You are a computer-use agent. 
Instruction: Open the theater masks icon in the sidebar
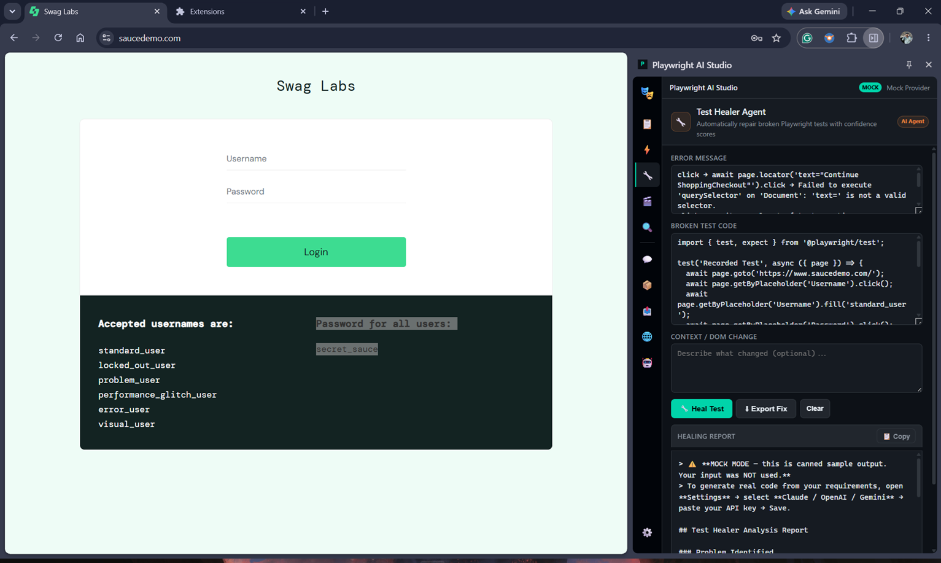[x=647, y=93]
